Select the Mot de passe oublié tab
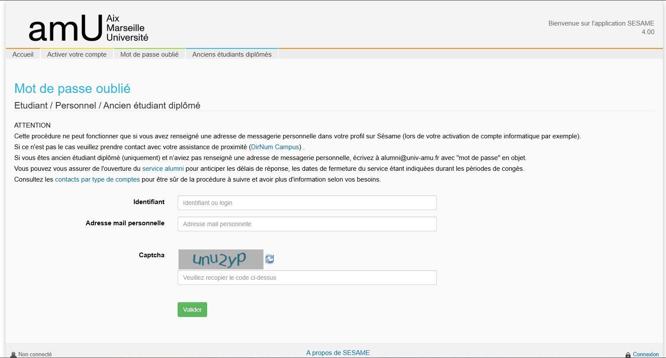Image resolution: width=666 pixels, height=358 pixels. coord(149,54)
